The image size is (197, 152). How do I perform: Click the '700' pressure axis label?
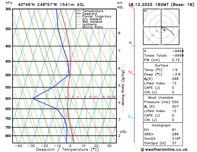9,119
